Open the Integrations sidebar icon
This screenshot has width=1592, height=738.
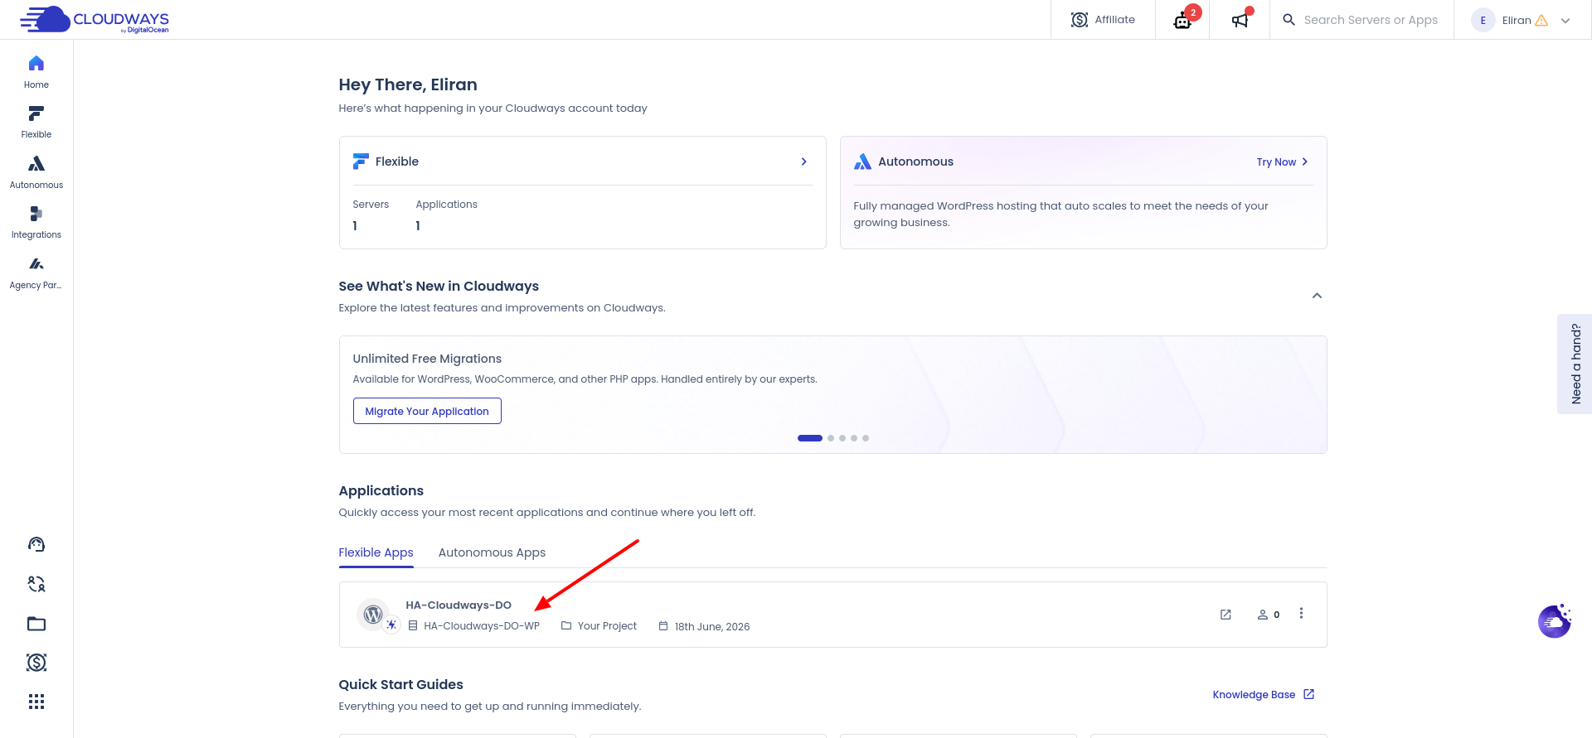tap(36, 222)
